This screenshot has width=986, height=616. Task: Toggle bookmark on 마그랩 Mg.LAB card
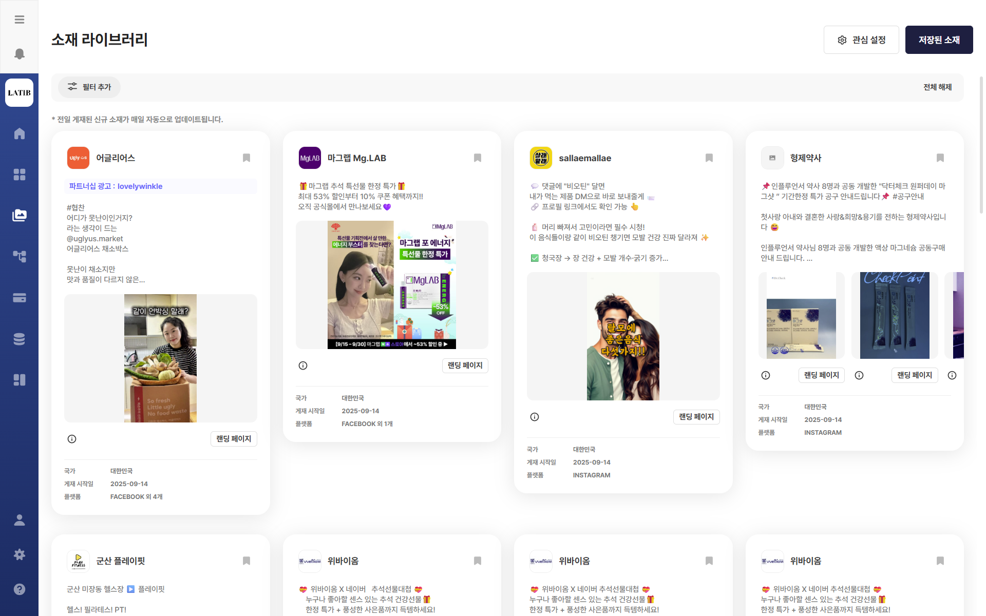click(478, 158)
